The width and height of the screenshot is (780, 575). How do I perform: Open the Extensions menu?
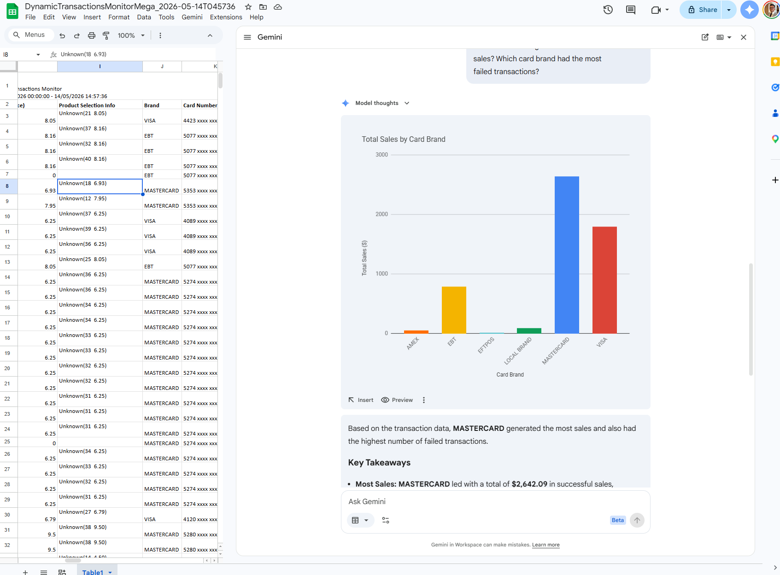point(226,17)
